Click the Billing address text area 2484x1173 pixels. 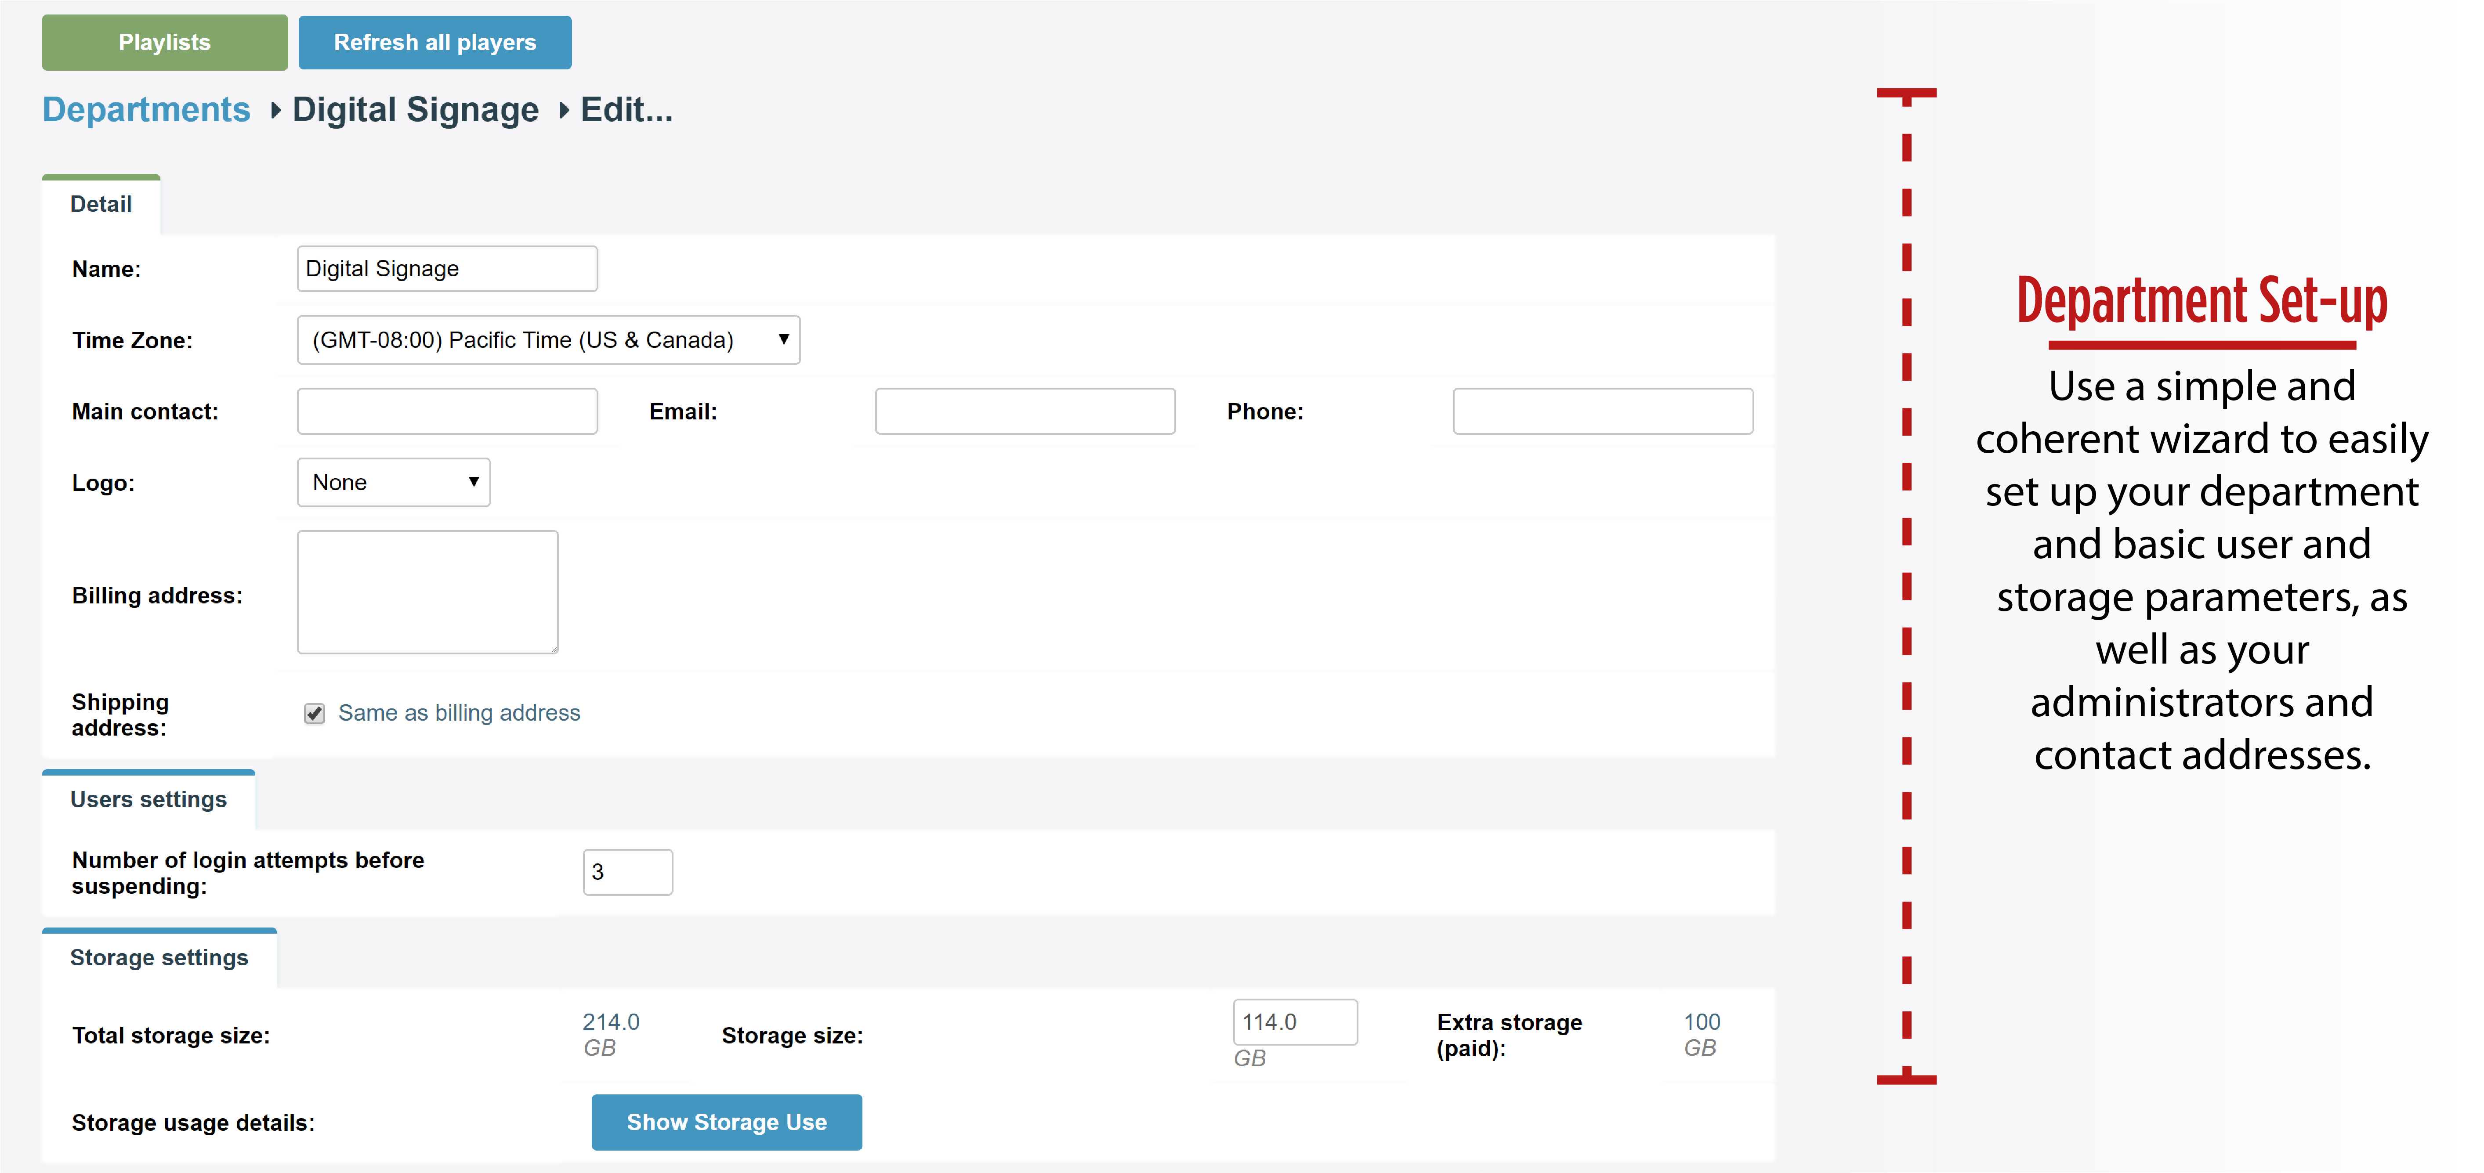(x=428, y=592)
